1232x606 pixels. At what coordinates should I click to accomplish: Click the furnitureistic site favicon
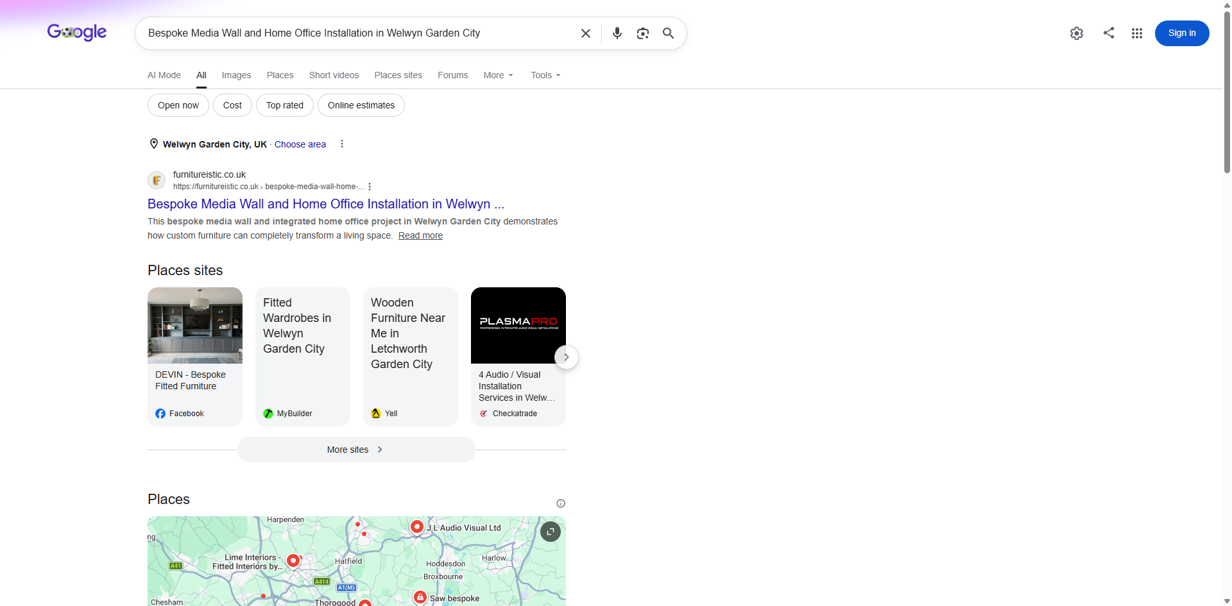click(157, 180)
